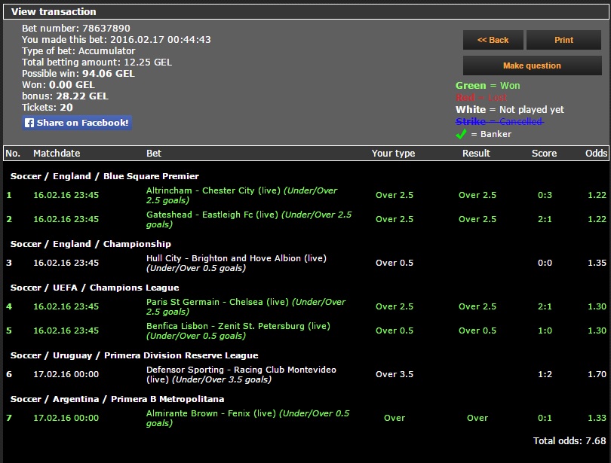The width and height of the screenshot is (611, 463).
Task: Click the Bet number: 78637890 text
Action: coord(76,28)
